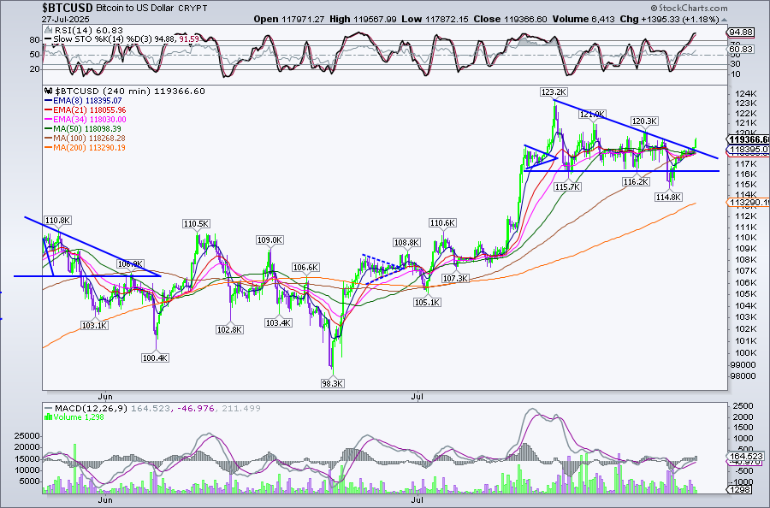
Task: Click the 98.3K lowest price label
Action: (333, 384)
